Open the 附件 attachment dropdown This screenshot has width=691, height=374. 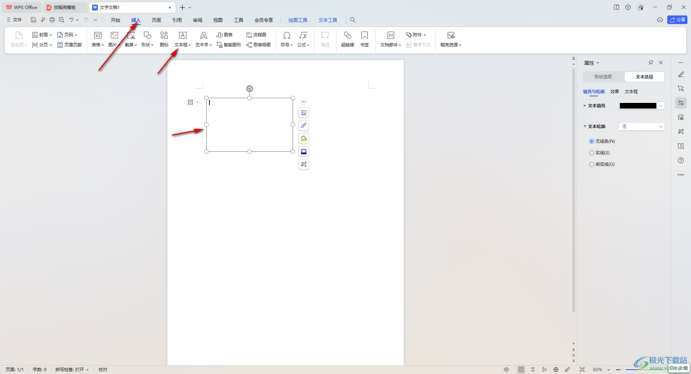[x=416, y=35]
